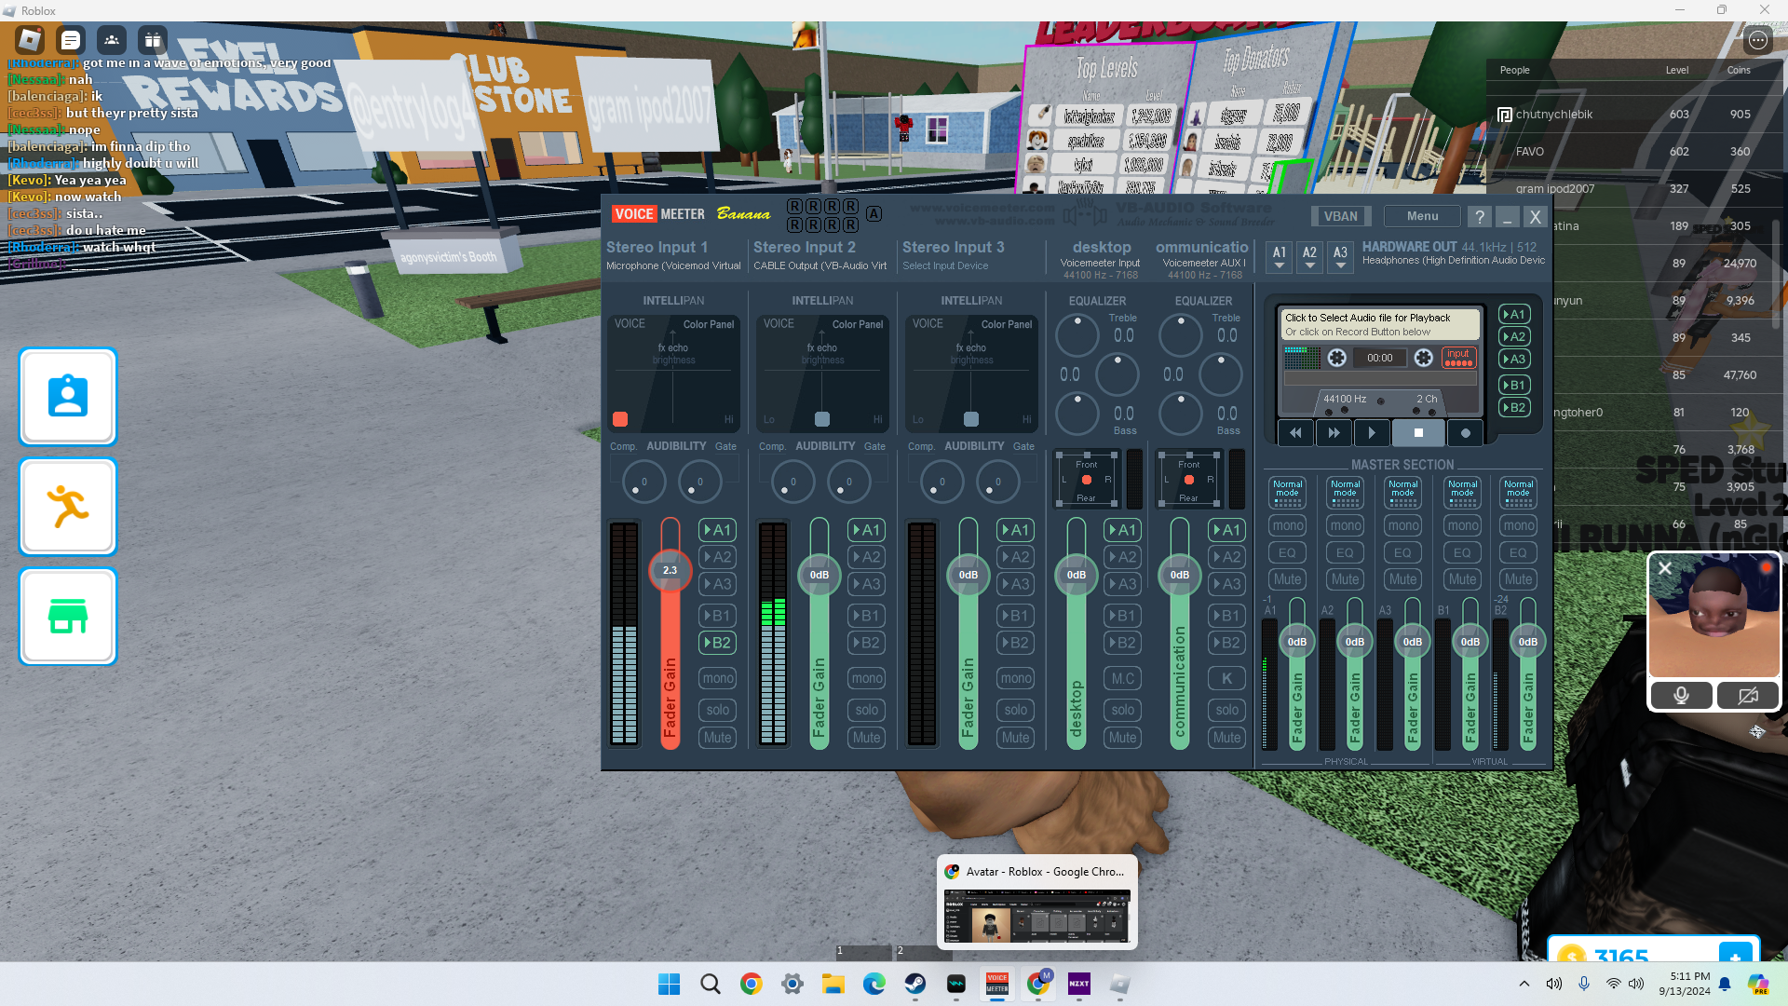Mute the A2 master bus
The width and height of the screenshot is (1788, 1006).
coord(1345,579)
